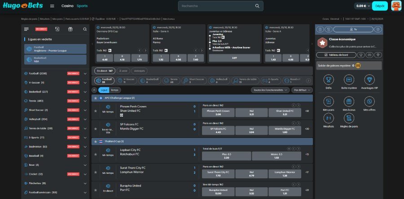This screenshot has height=199, width=404.
Task: Bet on Plus 6.5 at 2.20
Action: 227,156
